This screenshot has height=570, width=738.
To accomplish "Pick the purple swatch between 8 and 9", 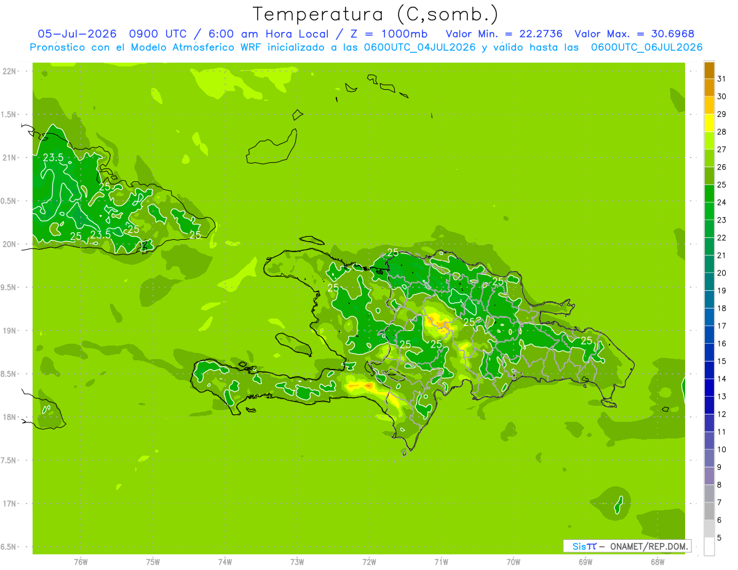I will click(709, 476).
